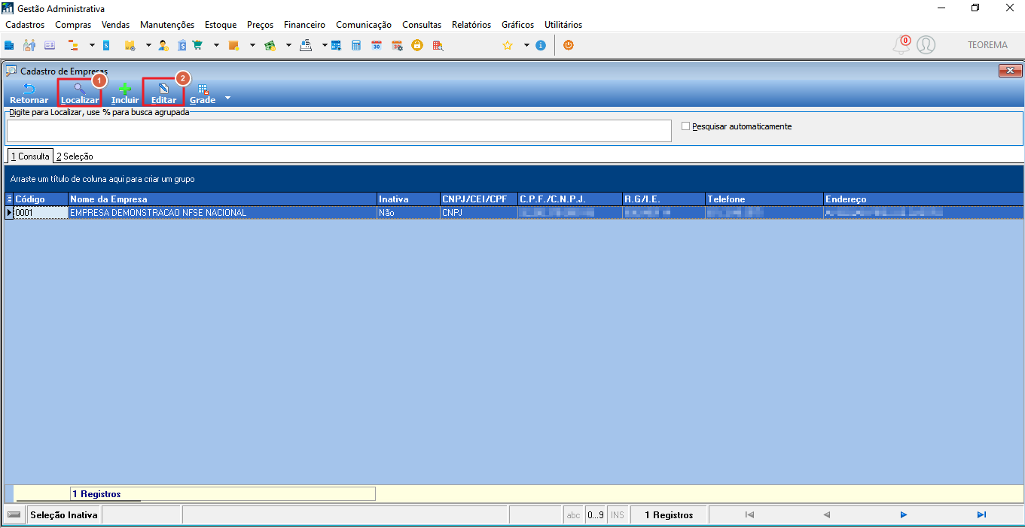Open the dropdown arrow beside Grade button
The height and width of the screenshot is (528, 1025).
[227, 99]
